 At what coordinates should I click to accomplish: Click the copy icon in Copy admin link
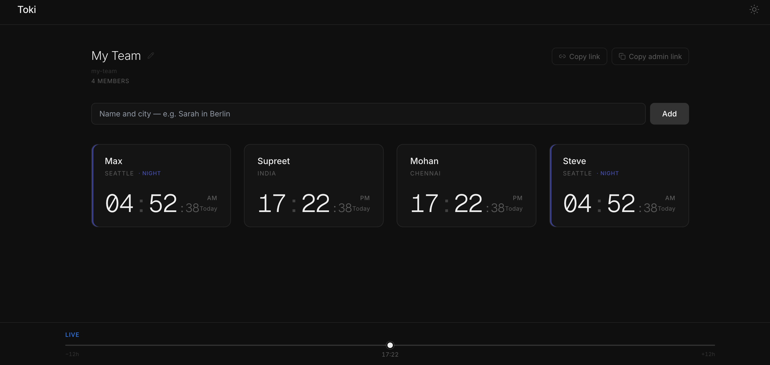[622, 57]
